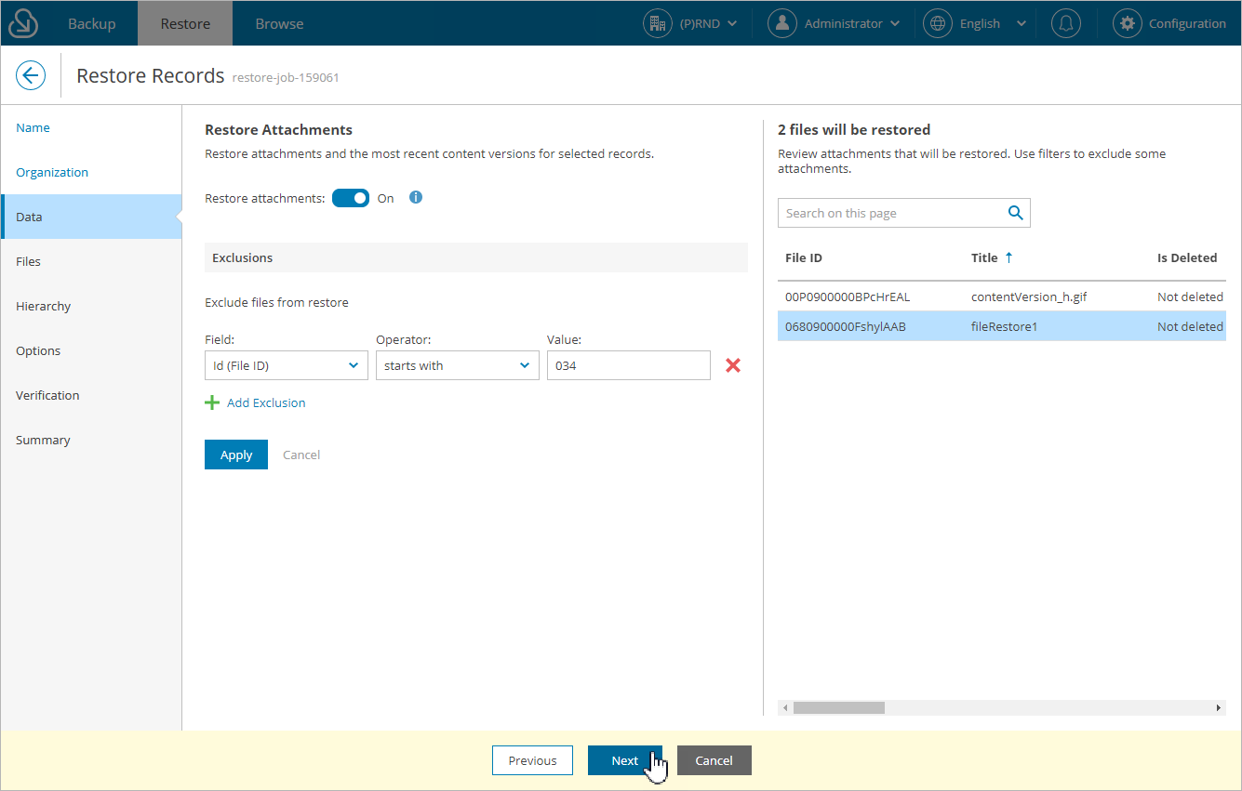This screenshot has width=1242, height=791.
Task: Go to the Files wizard step
Action: tap(91, 261)
